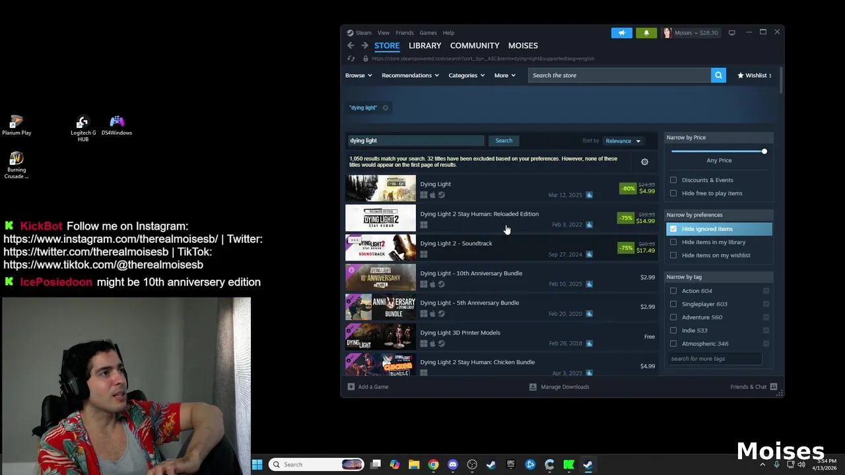Check Hide items in my library
The height and width of the screenshot is (475, 845).
pyautogui.click(x=673, y=242)
